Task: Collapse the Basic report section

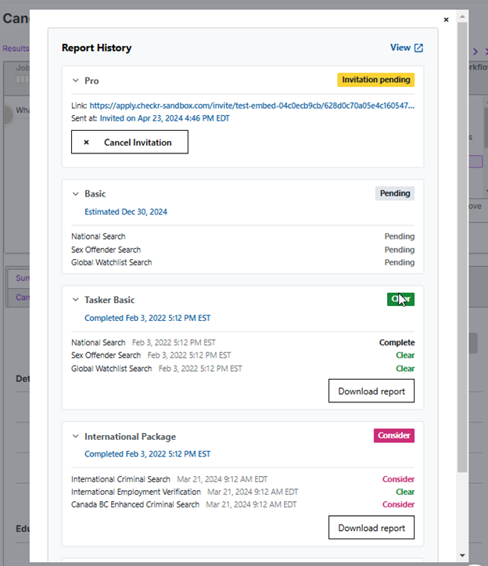Action: tap(75, 194)
